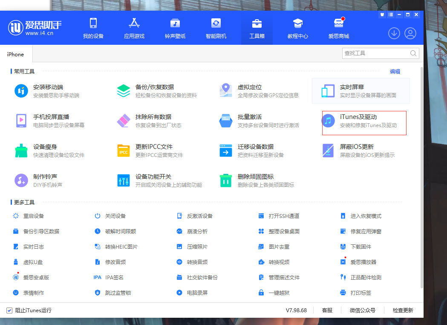Click 社交软件备份 tool
447x325 pixels.
pyautogui.click(x=197, y=277)
